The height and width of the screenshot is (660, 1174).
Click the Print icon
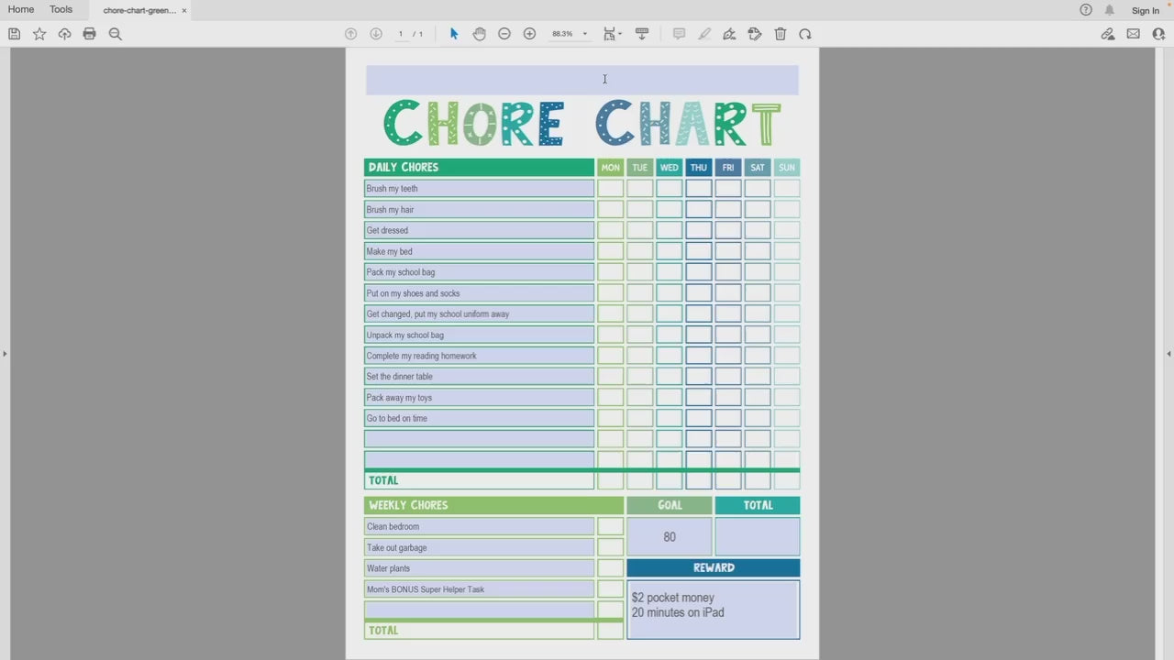[x=89, y=34]
